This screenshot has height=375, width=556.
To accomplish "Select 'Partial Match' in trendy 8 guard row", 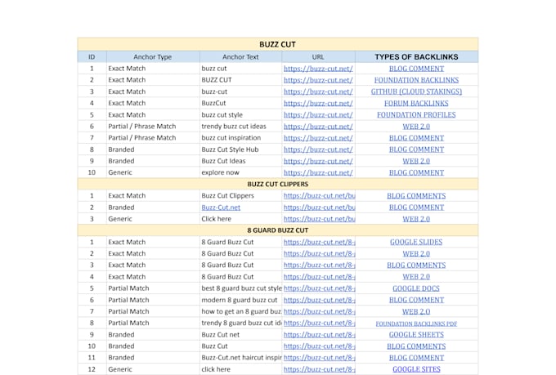I will click(x=153, y=323).
